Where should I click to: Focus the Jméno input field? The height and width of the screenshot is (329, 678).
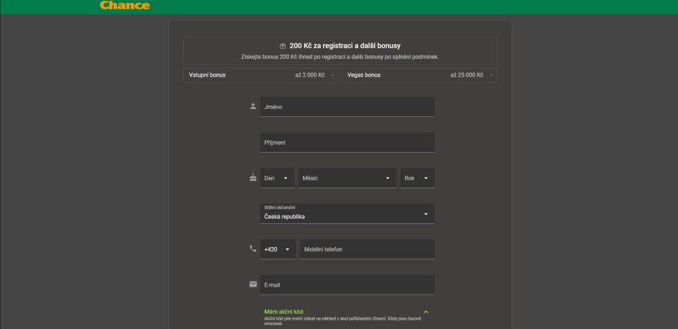(x=347, y=107)
